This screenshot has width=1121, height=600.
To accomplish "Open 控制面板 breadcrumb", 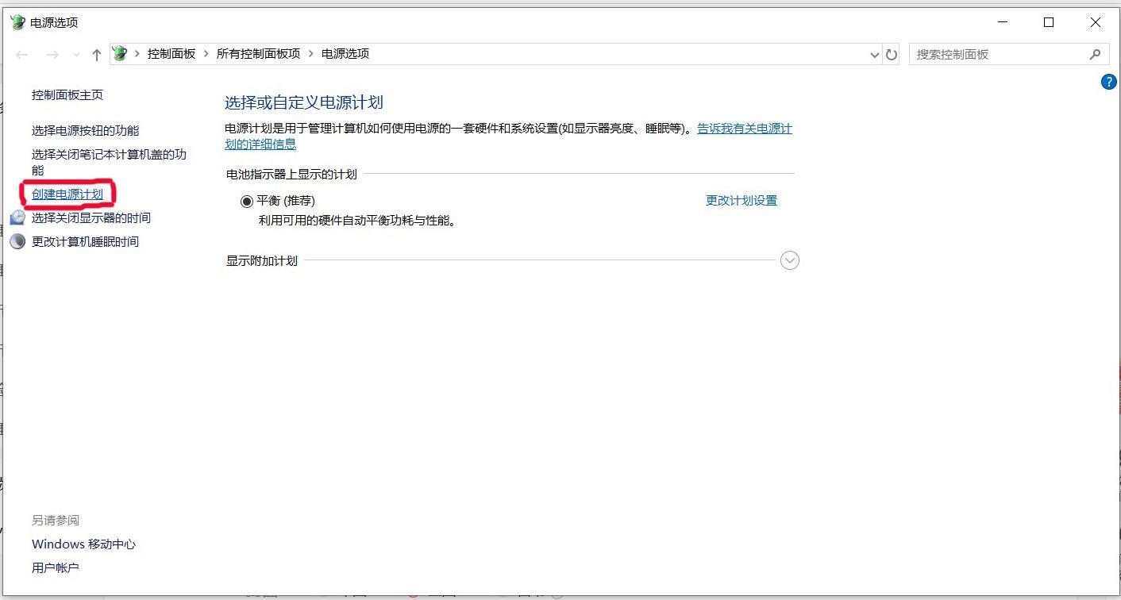I will click(x=171, y=53).
